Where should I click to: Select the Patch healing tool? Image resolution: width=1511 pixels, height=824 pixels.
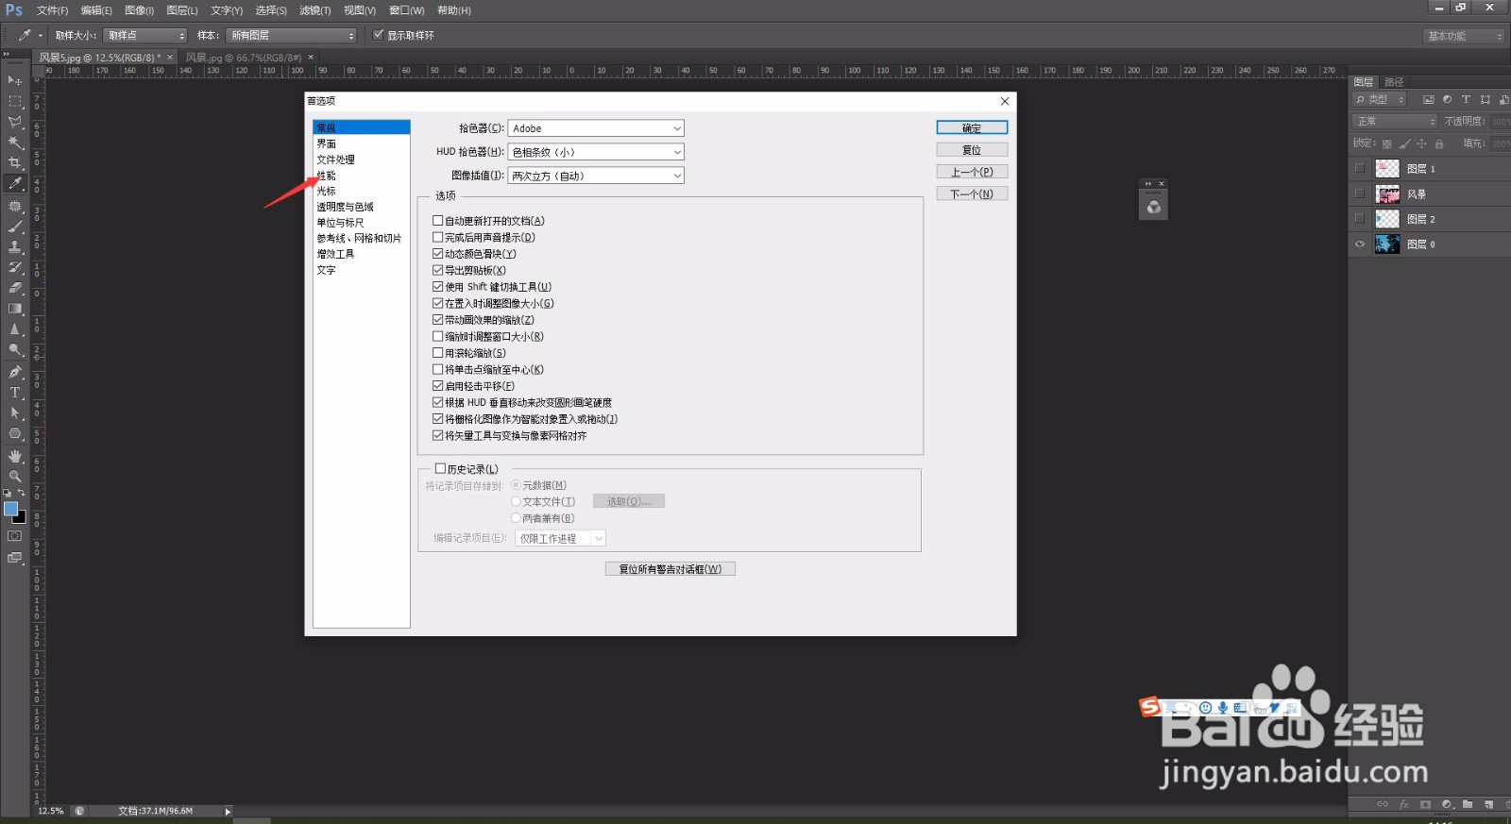coord(15,206)
